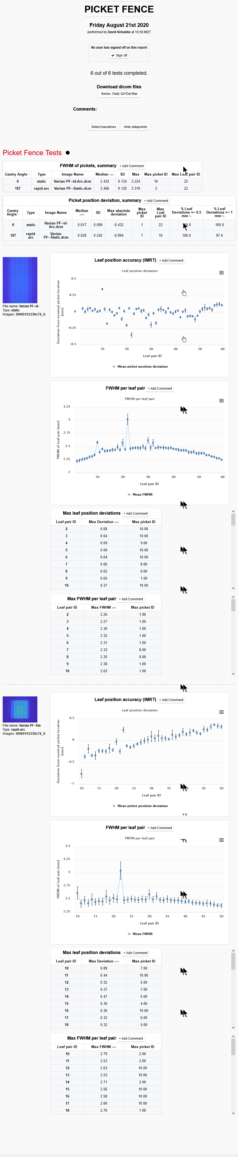Click the Sign off button
The height and width of the screenshot is (1157, 238).
[119, 55]
